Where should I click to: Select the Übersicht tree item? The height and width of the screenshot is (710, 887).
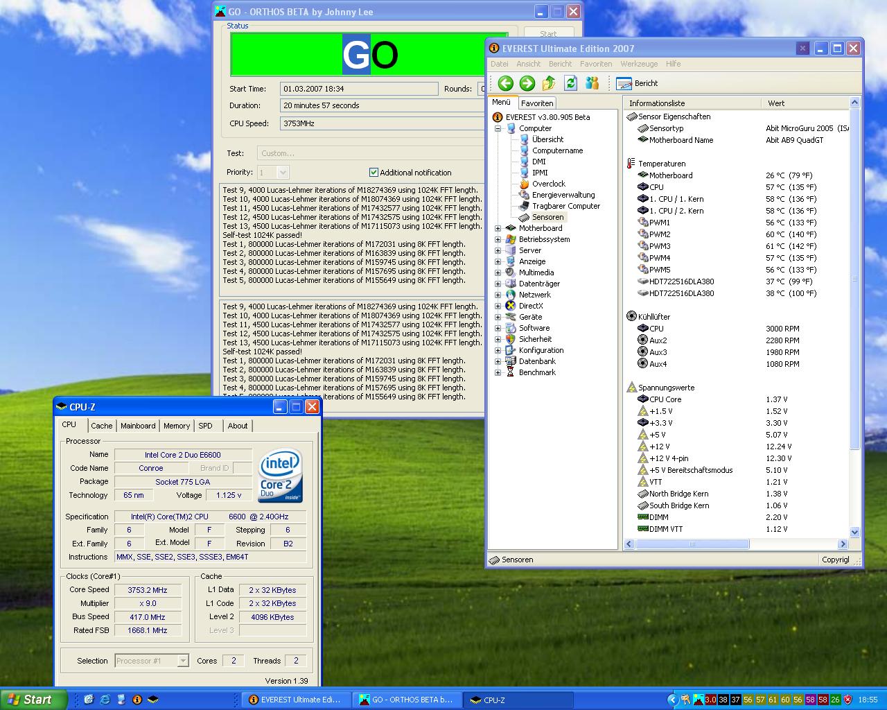tap(547, 139)
